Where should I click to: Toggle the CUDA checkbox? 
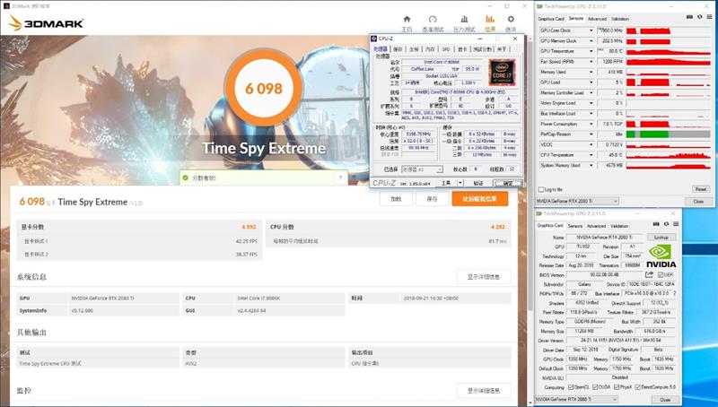tap(595, 387)
